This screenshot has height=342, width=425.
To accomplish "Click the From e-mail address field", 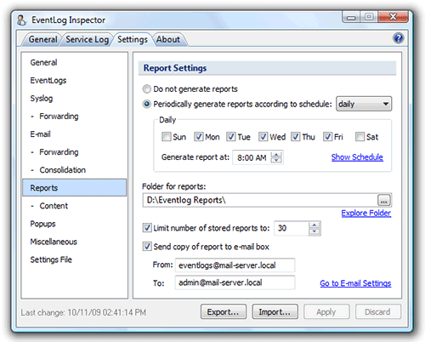I will click(235, 265).
